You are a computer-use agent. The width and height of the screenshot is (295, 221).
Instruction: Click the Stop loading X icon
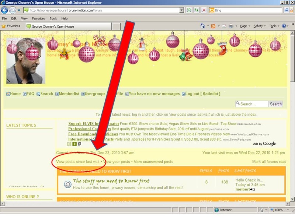tap(204, 10)
